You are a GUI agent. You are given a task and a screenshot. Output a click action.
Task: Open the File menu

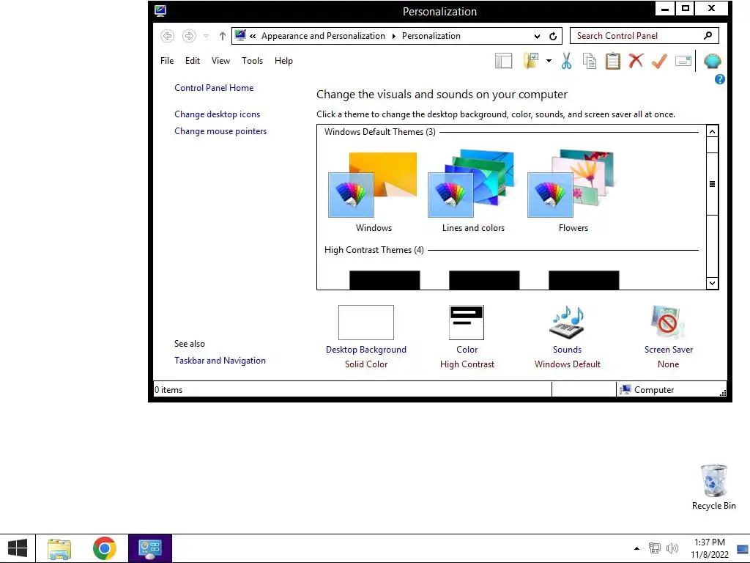(167, 61)
